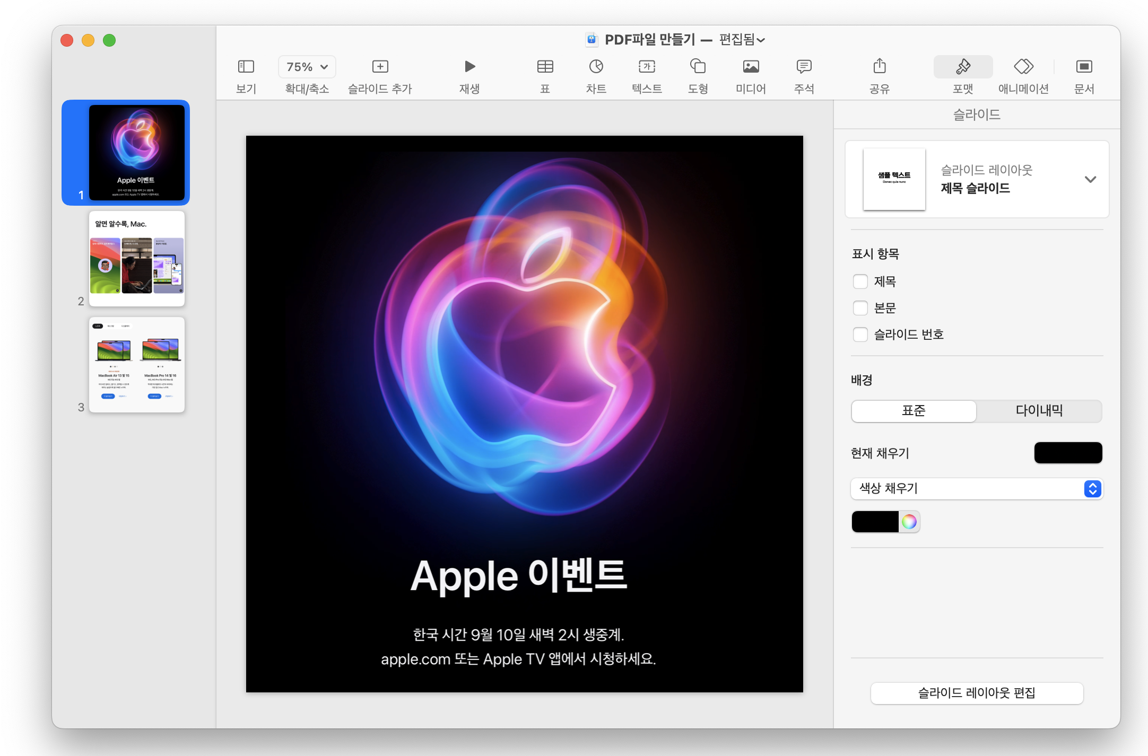Enable the 제목 title checkbox
Screen dimensions: 1148x756
coord(860,282)
